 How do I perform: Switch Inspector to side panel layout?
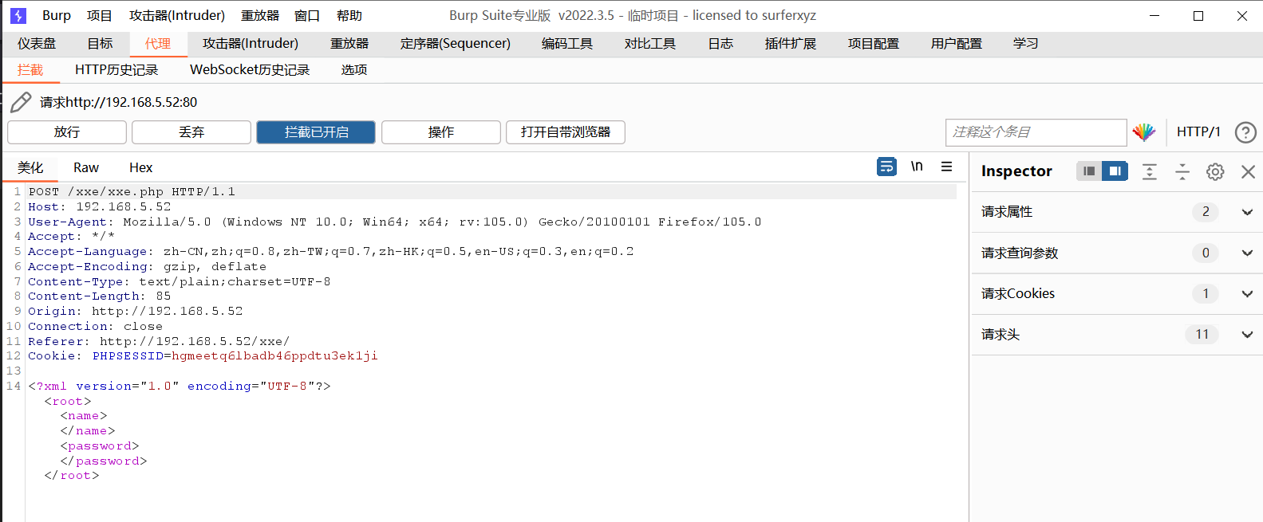[1115, 171]
